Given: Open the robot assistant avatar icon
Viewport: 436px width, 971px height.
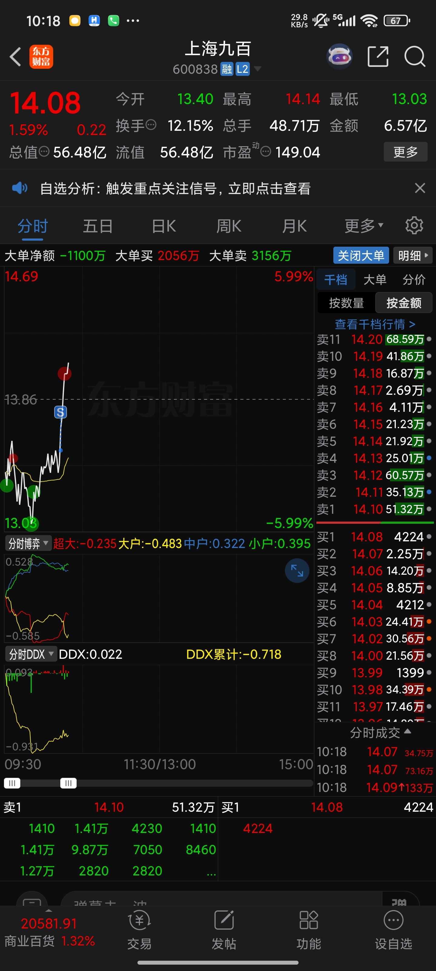Looking at the screenshot, I should pos(339,56).
